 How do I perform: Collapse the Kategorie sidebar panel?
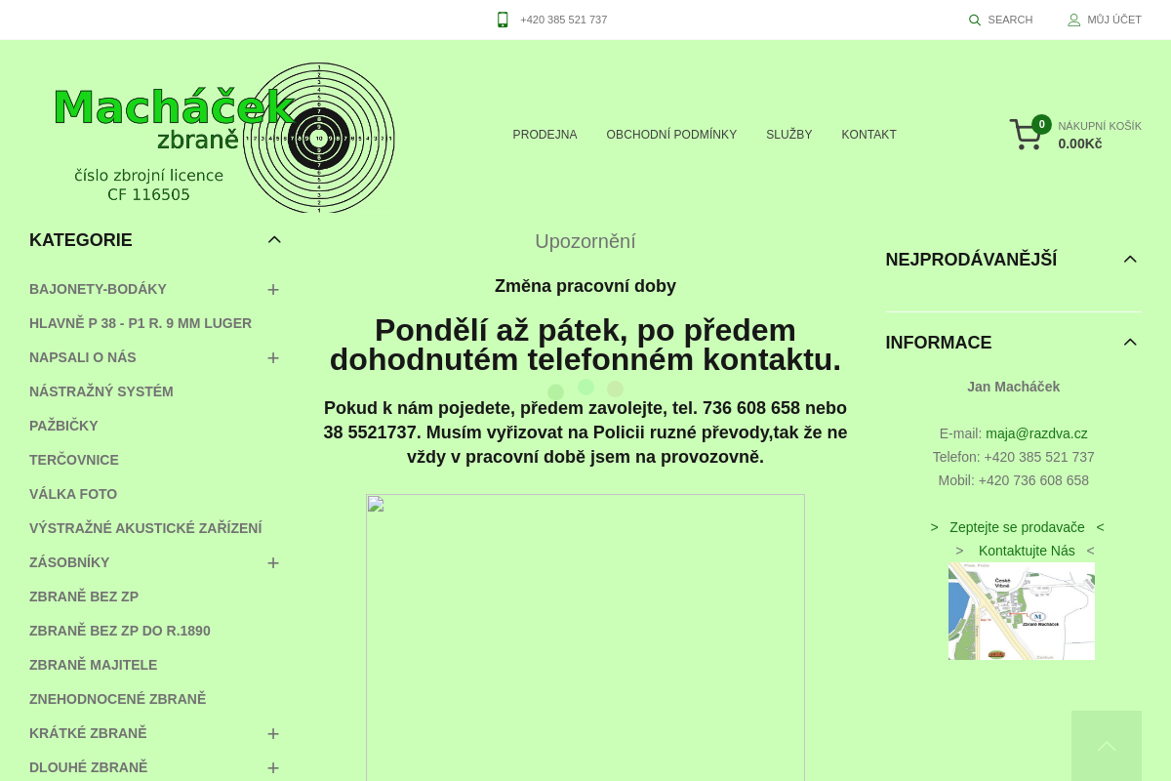pyautogui.click(x=274, y=240)
